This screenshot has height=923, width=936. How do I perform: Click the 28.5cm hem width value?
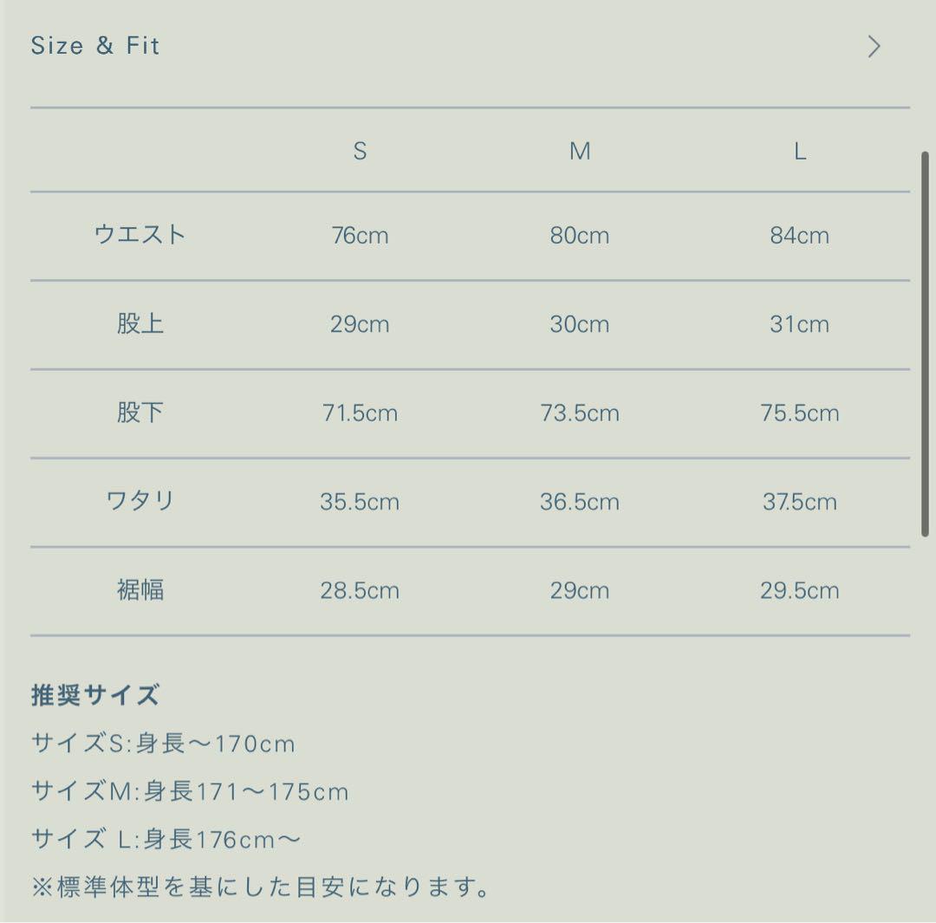tap(360, 590)
